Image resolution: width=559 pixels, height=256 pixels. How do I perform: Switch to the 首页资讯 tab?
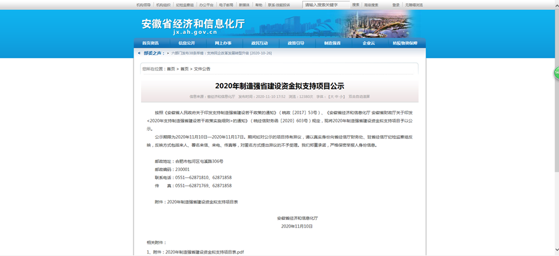(x=150, y=43)
